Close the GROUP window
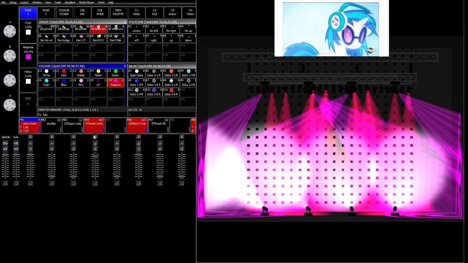468x263 pixels. (125, 22)
